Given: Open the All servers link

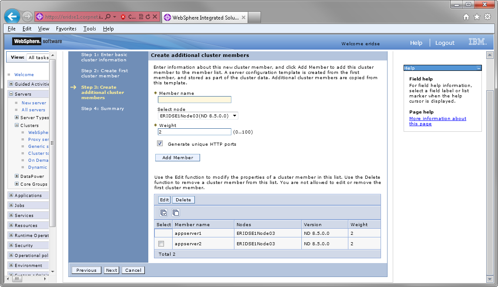Looking at the screenshot, I should (33, 110).
